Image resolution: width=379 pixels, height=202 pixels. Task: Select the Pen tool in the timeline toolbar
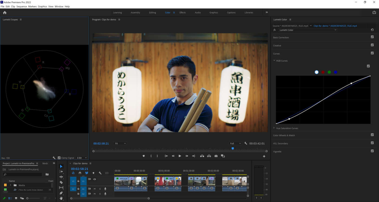[61, 192]
